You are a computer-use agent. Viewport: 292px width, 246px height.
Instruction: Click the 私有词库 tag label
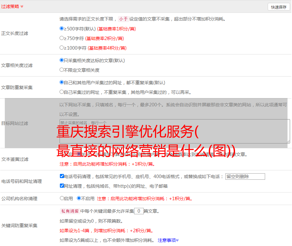(x=69, y=211)
